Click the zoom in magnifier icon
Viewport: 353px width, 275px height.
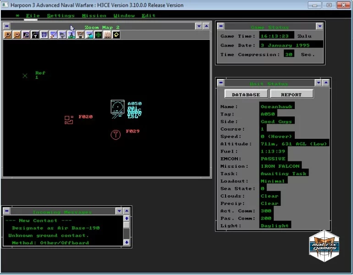click(7, 35)
